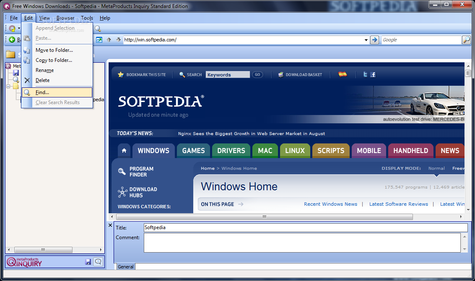This screenshot has height=281, width=475.
Task: Select the floppy disk saved-items tree node
Action: [x=16, y=73]
